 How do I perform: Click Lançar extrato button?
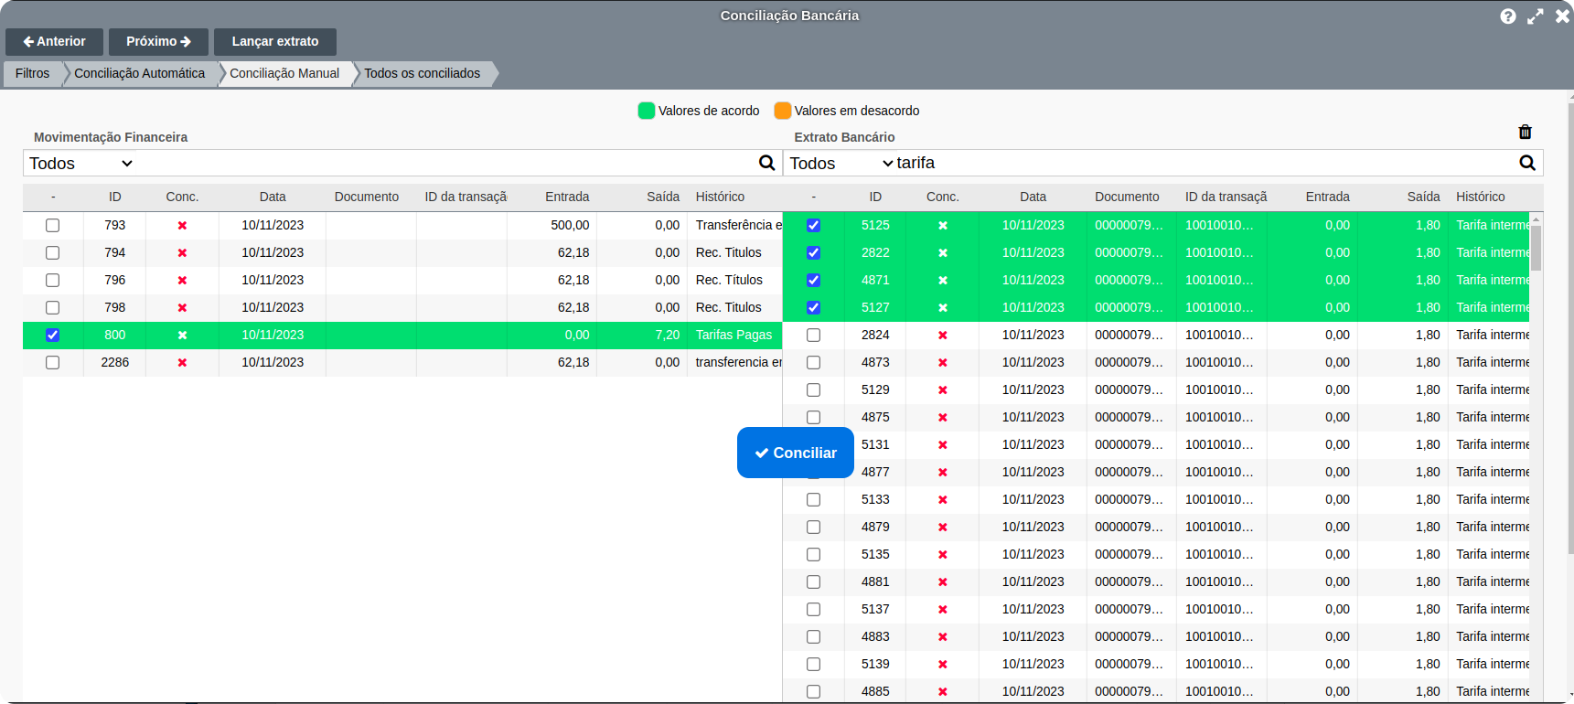click(275, 41)
